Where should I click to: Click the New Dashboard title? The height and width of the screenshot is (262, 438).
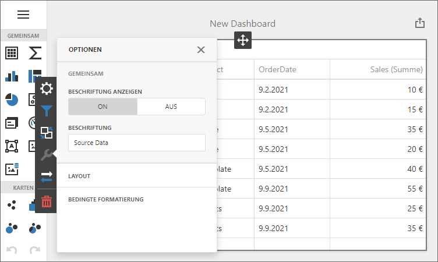click(x=242, y=24)
